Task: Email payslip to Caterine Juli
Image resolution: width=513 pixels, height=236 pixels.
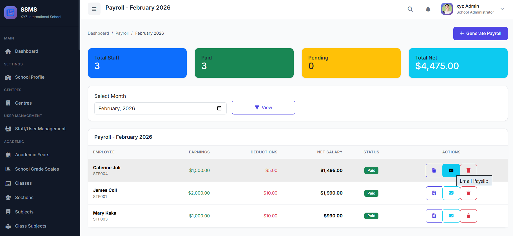Action: click(451, 170)
